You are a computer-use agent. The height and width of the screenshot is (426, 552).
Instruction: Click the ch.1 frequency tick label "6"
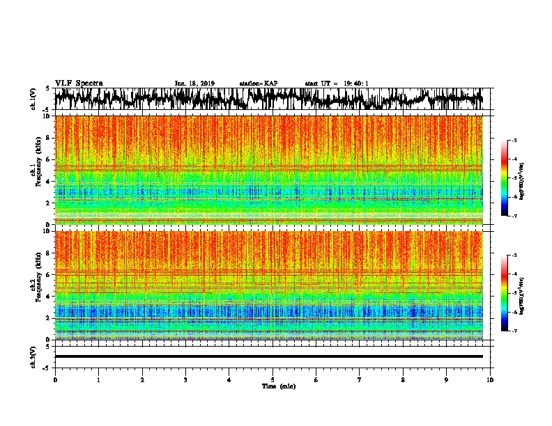(x=49, y=159)
